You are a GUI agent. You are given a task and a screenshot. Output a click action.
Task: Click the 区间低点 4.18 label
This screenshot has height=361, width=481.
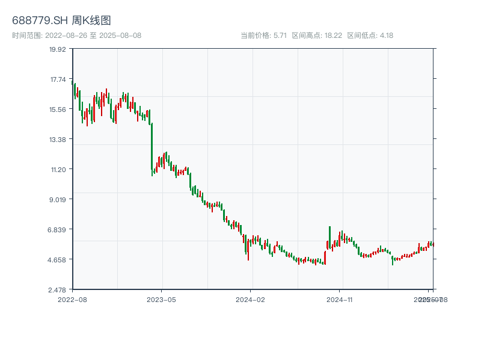point(370,35)
